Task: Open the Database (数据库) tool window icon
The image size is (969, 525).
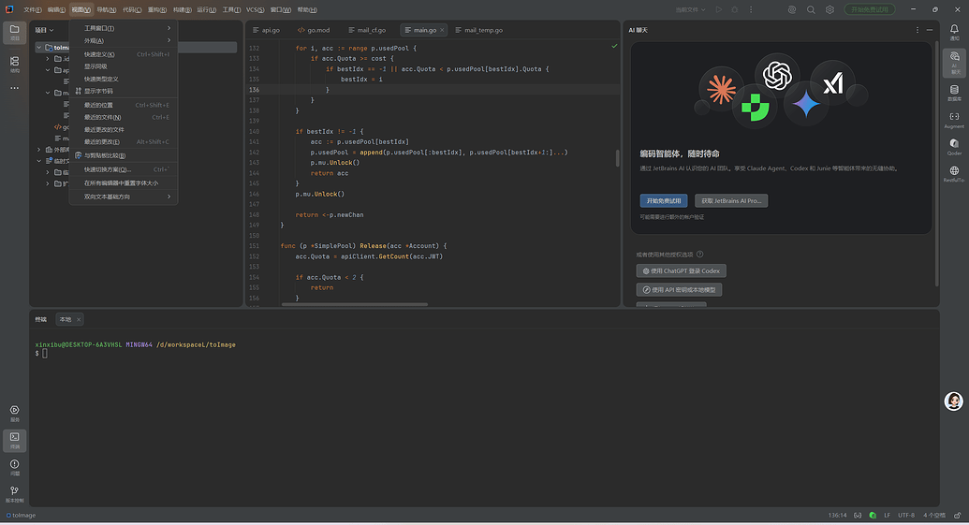Action: click(x=954, y=93)
